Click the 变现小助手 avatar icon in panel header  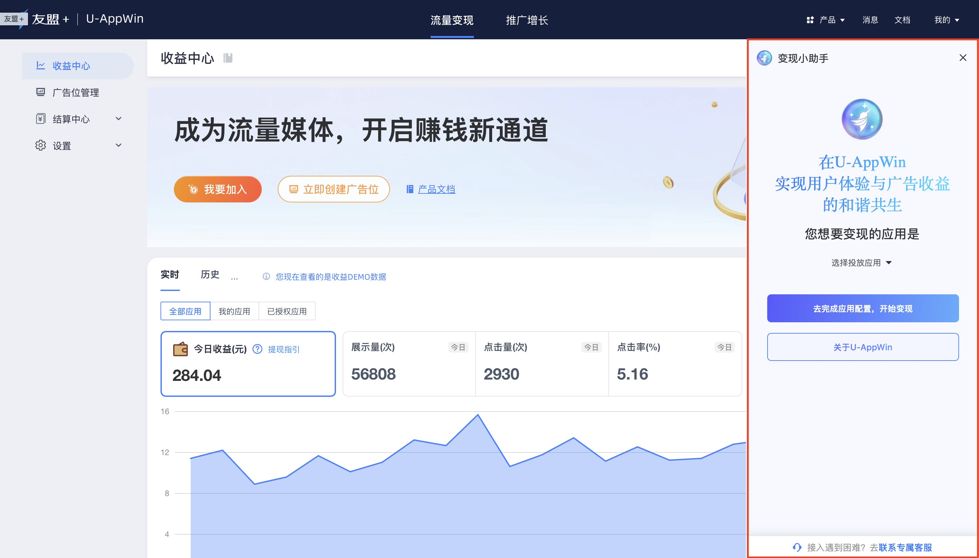[764, 58]
